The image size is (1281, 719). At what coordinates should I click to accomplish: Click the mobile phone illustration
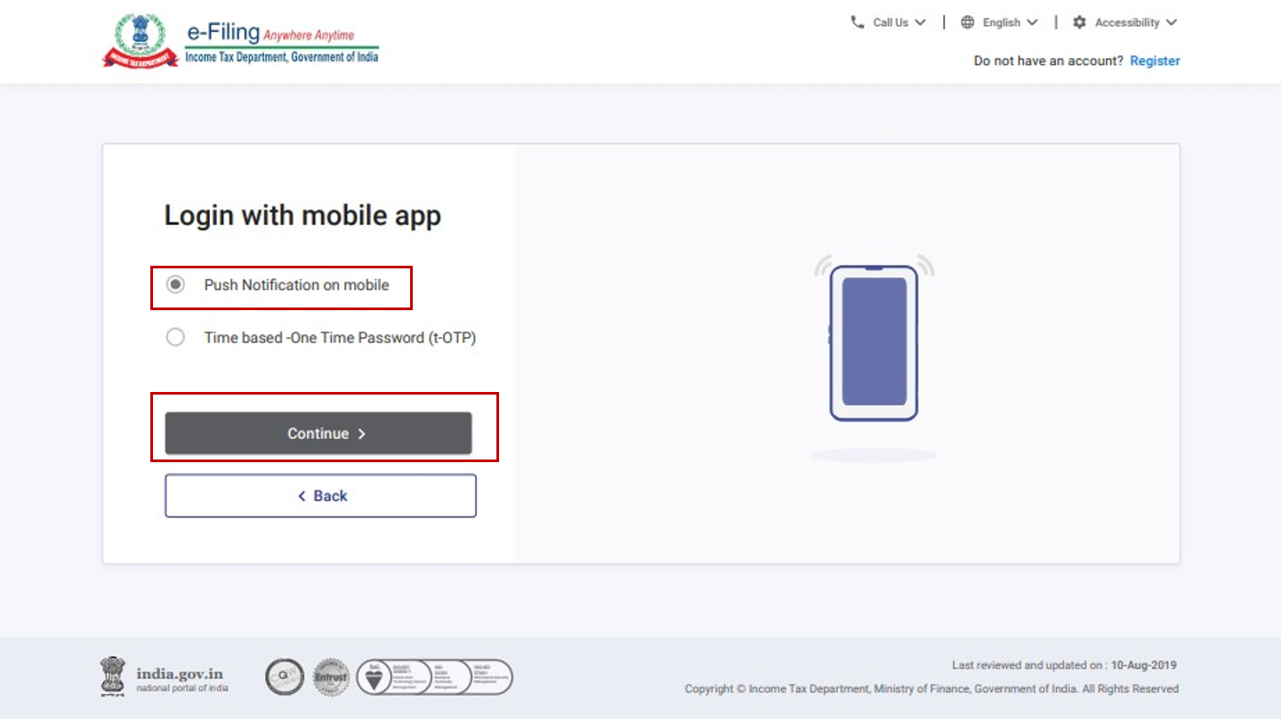(x=874, y=342)
